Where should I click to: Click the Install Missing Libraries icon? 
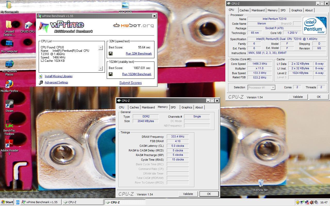[x=41, y=76]
